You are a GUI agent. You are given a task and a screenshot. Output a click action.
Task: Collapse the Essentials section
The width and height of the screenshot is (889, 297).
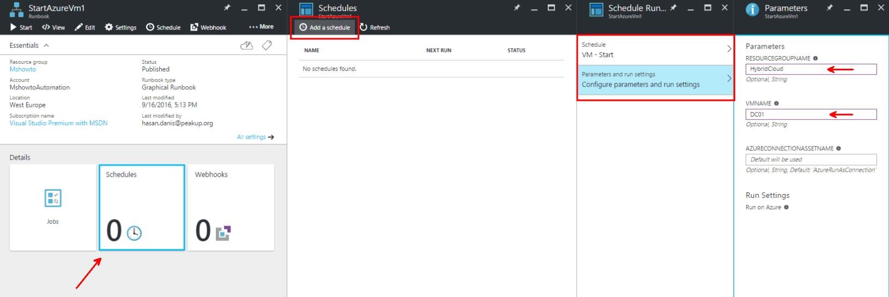(29, 45)
